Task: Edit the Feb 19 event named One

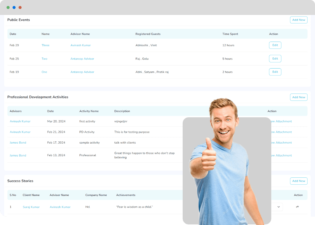Action: pyautogui.click(x=275, y=72)
